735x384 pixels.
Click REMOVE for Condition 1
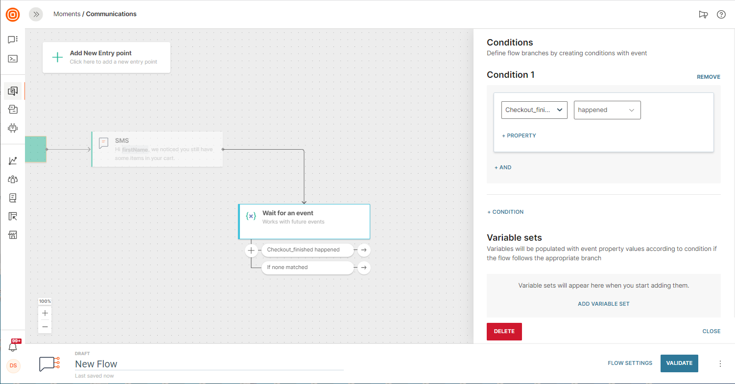708,77
